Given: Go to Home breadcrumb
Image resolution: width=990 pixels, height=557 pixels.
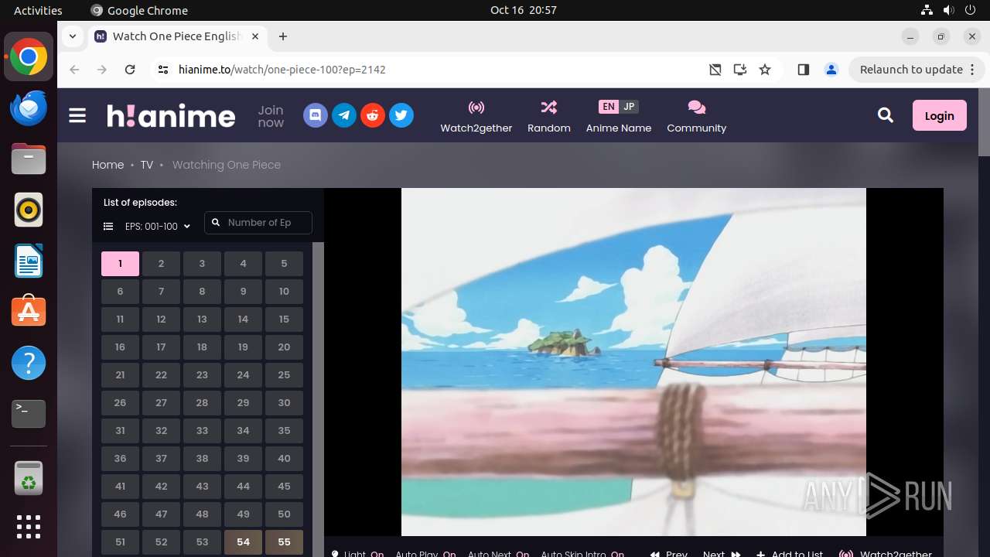Looking at the screenshot, I should (108, 165).
